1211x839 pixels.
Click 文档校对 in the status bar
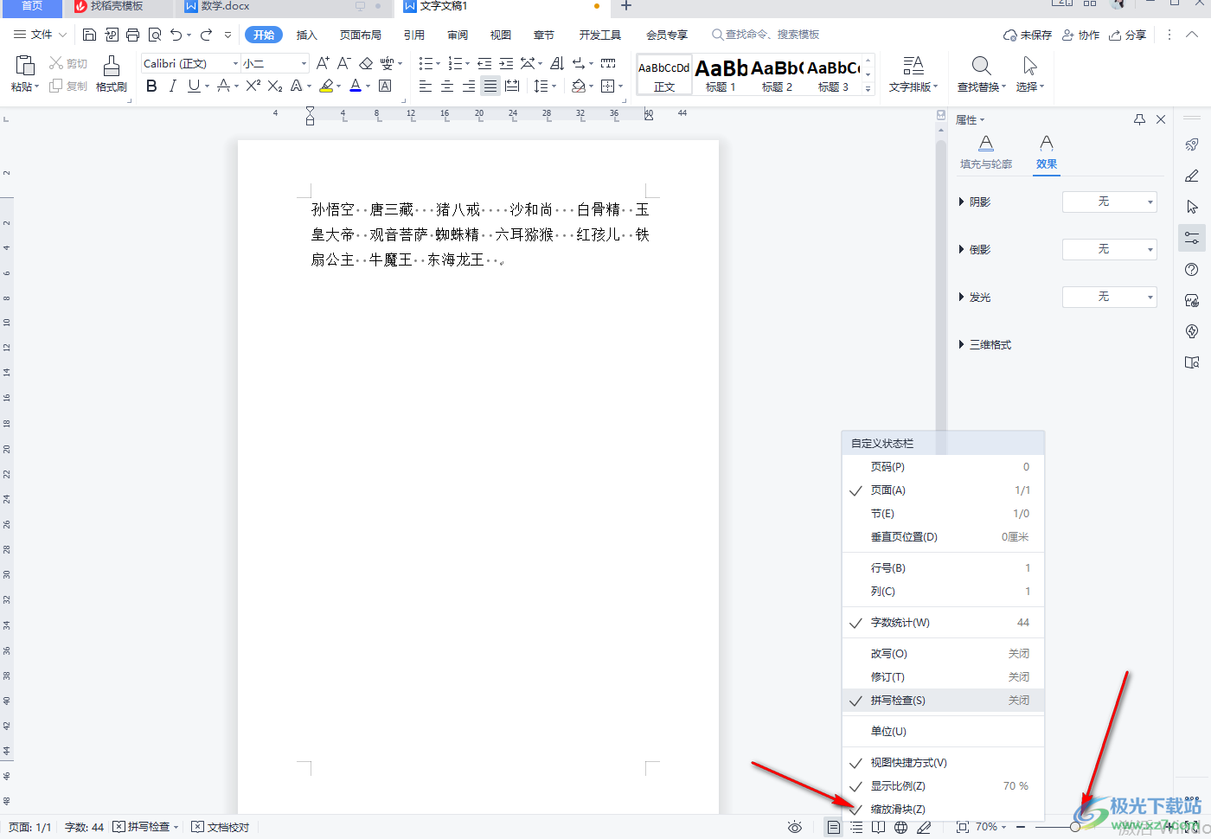[x=221, y=827]
